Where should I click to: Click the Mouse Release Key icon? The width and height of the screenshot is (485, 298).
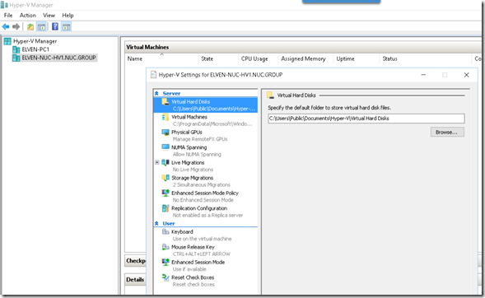click(166, 247)
